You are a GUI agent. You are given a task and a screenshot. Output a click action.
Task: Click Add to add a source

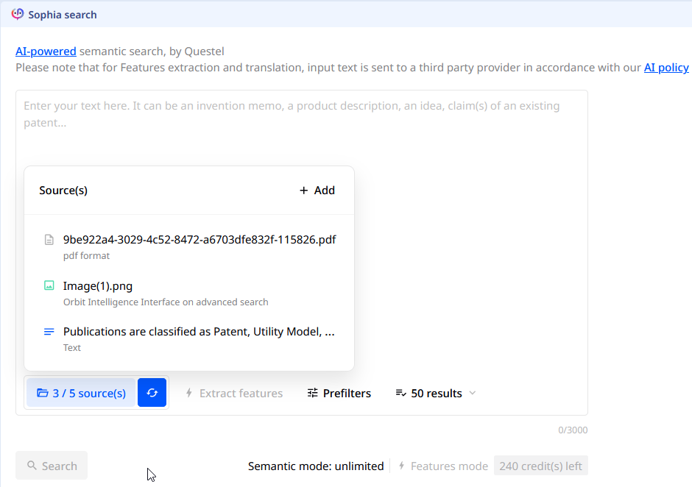coord(317,190)
